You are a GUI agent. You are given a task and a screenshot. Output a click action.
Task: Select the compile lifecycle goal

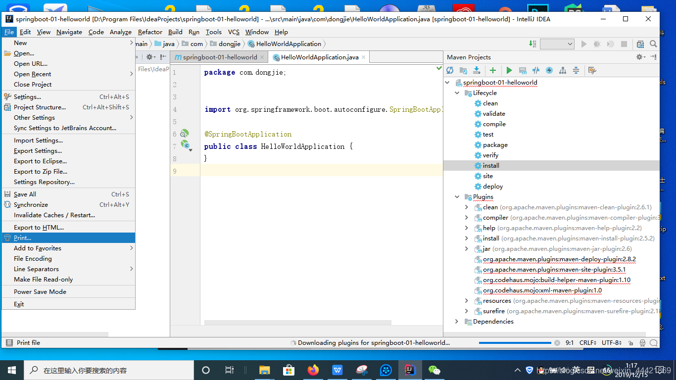point(494,124)
